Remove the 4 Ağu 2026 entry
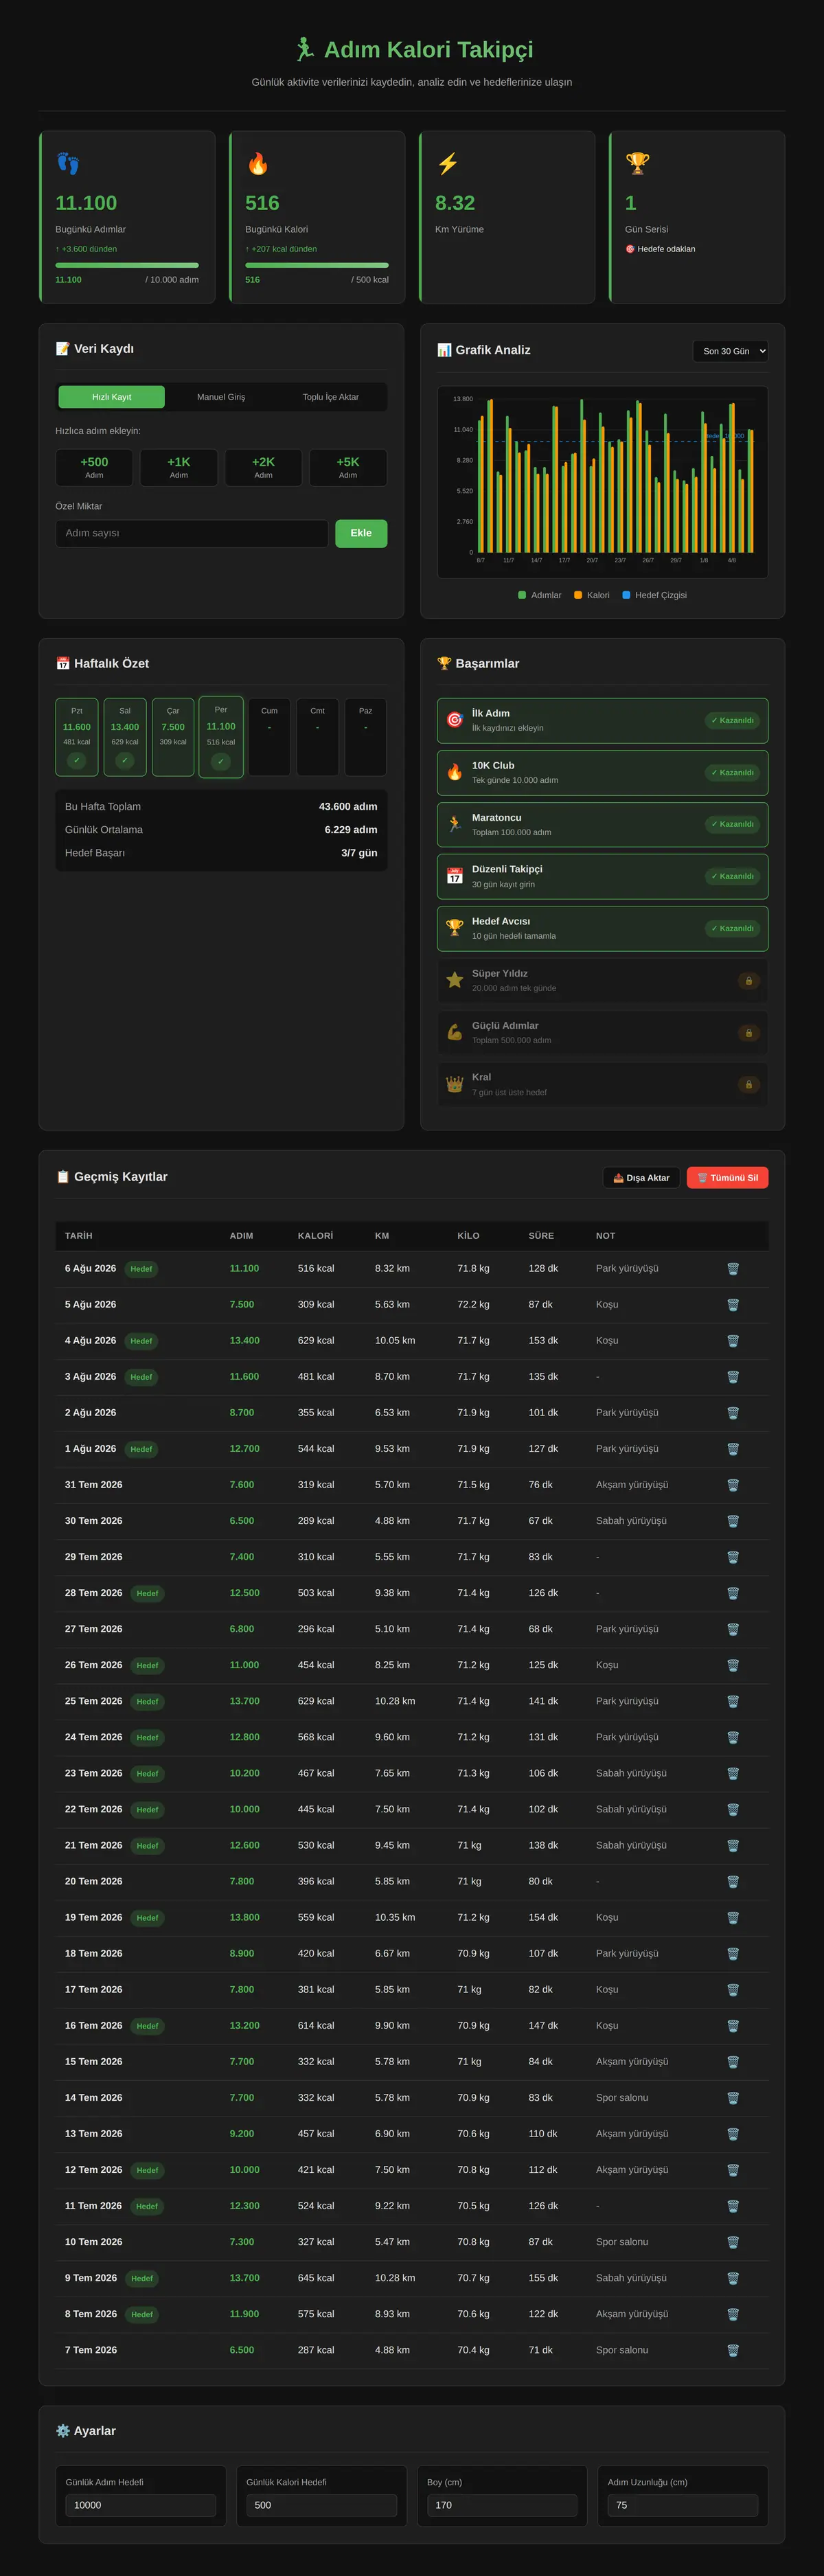This screenshot has width=824, height=2576. coord(733,1341)
